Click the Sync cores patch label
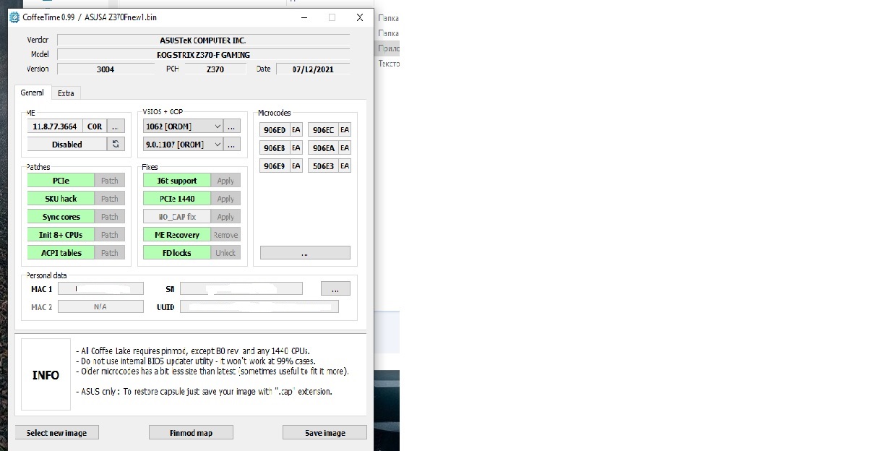873x451 pixels. (x=61, y=216)
